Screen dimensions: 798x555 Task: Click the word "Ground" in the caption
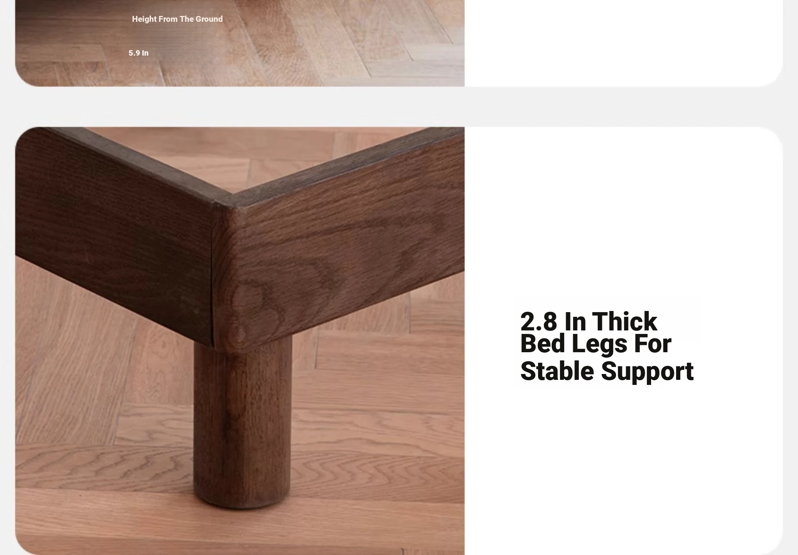pyautogui.click(x=209, y=19)
